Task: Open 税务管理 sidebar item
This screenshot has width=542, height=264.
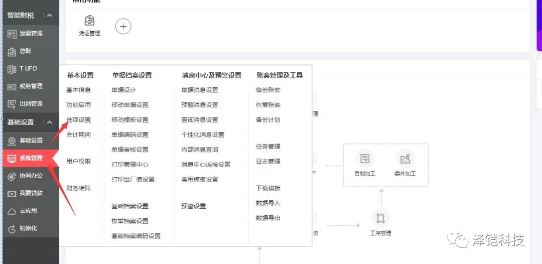Action: pos(31,86)
